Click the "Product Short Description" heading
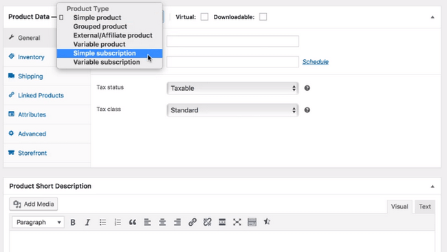Viewport: 447px width, 252px height. pyautogui.click(x=50, y=186)
